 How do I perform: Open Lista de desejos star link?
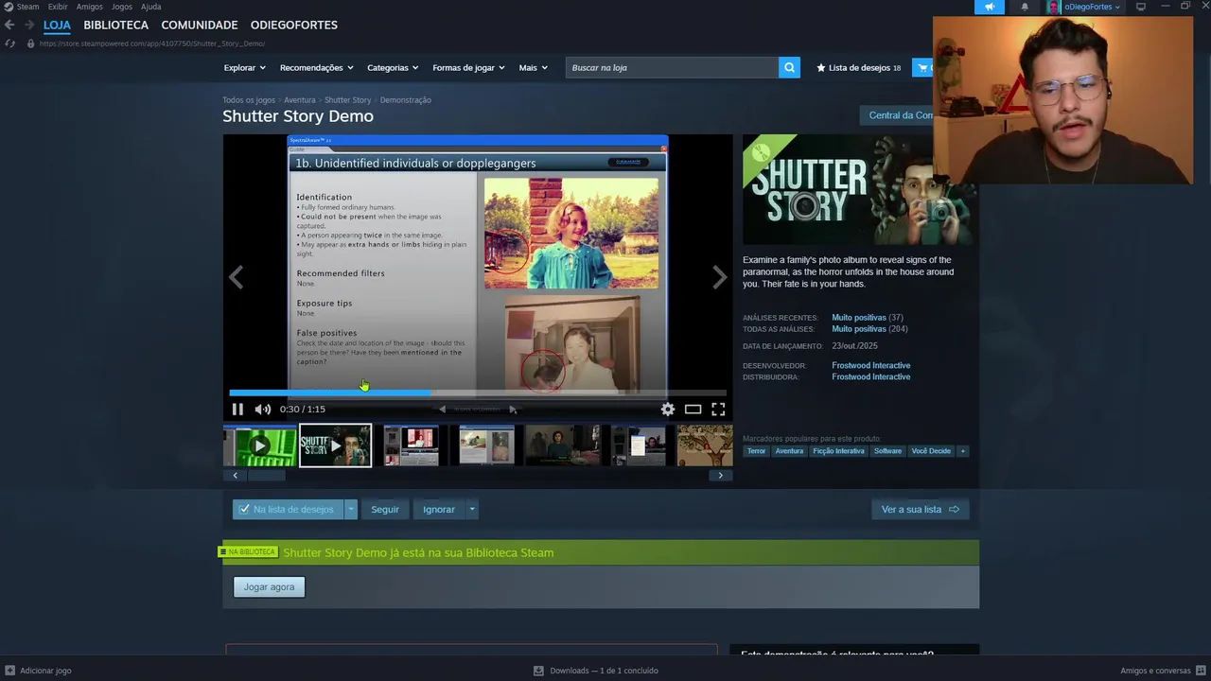point(858,67)
